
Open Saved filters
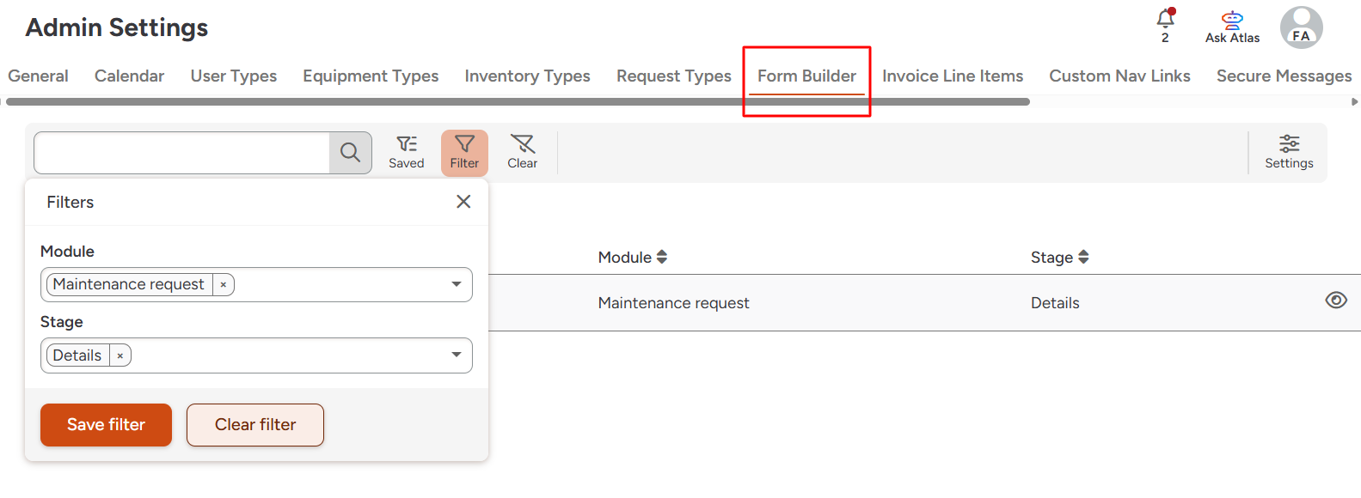tap(406, 152)
